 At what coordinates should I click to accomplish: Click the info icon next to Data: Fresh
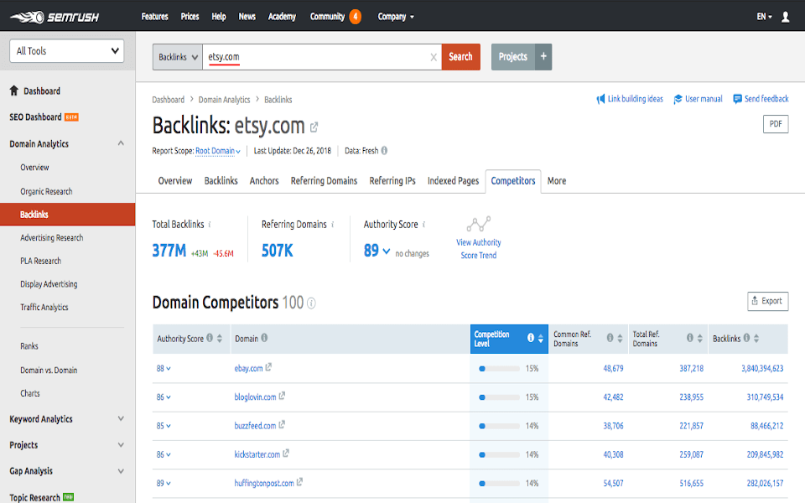383,151
